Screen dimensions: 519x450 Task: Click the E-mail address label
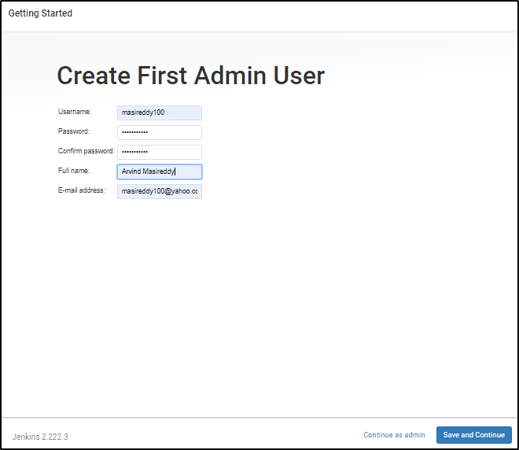(x=81, y=190)
